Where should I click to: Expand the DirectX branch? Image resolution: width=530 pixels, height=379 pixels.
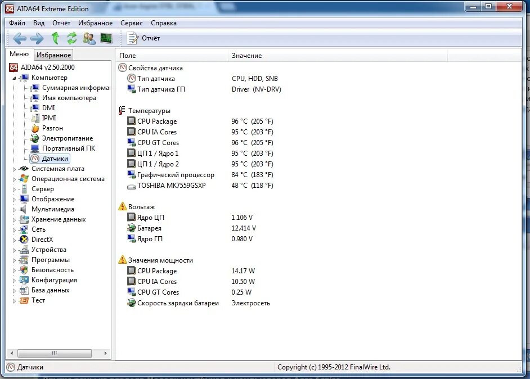14,240
